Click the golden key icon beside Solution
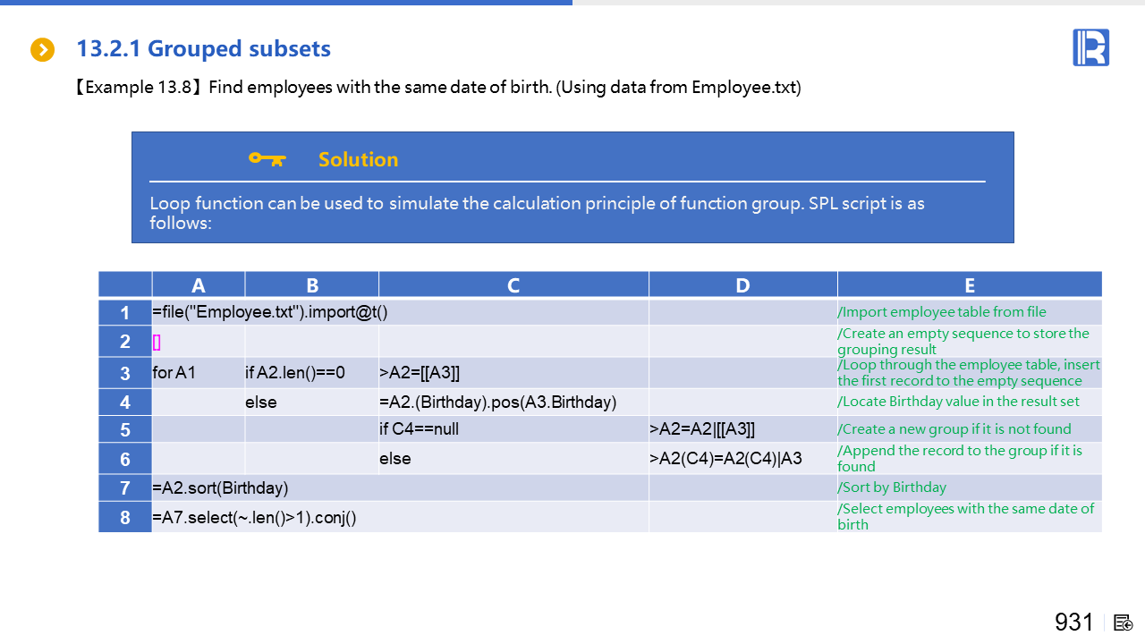This screenshot has height=644, width=1145. click(267, 159)
